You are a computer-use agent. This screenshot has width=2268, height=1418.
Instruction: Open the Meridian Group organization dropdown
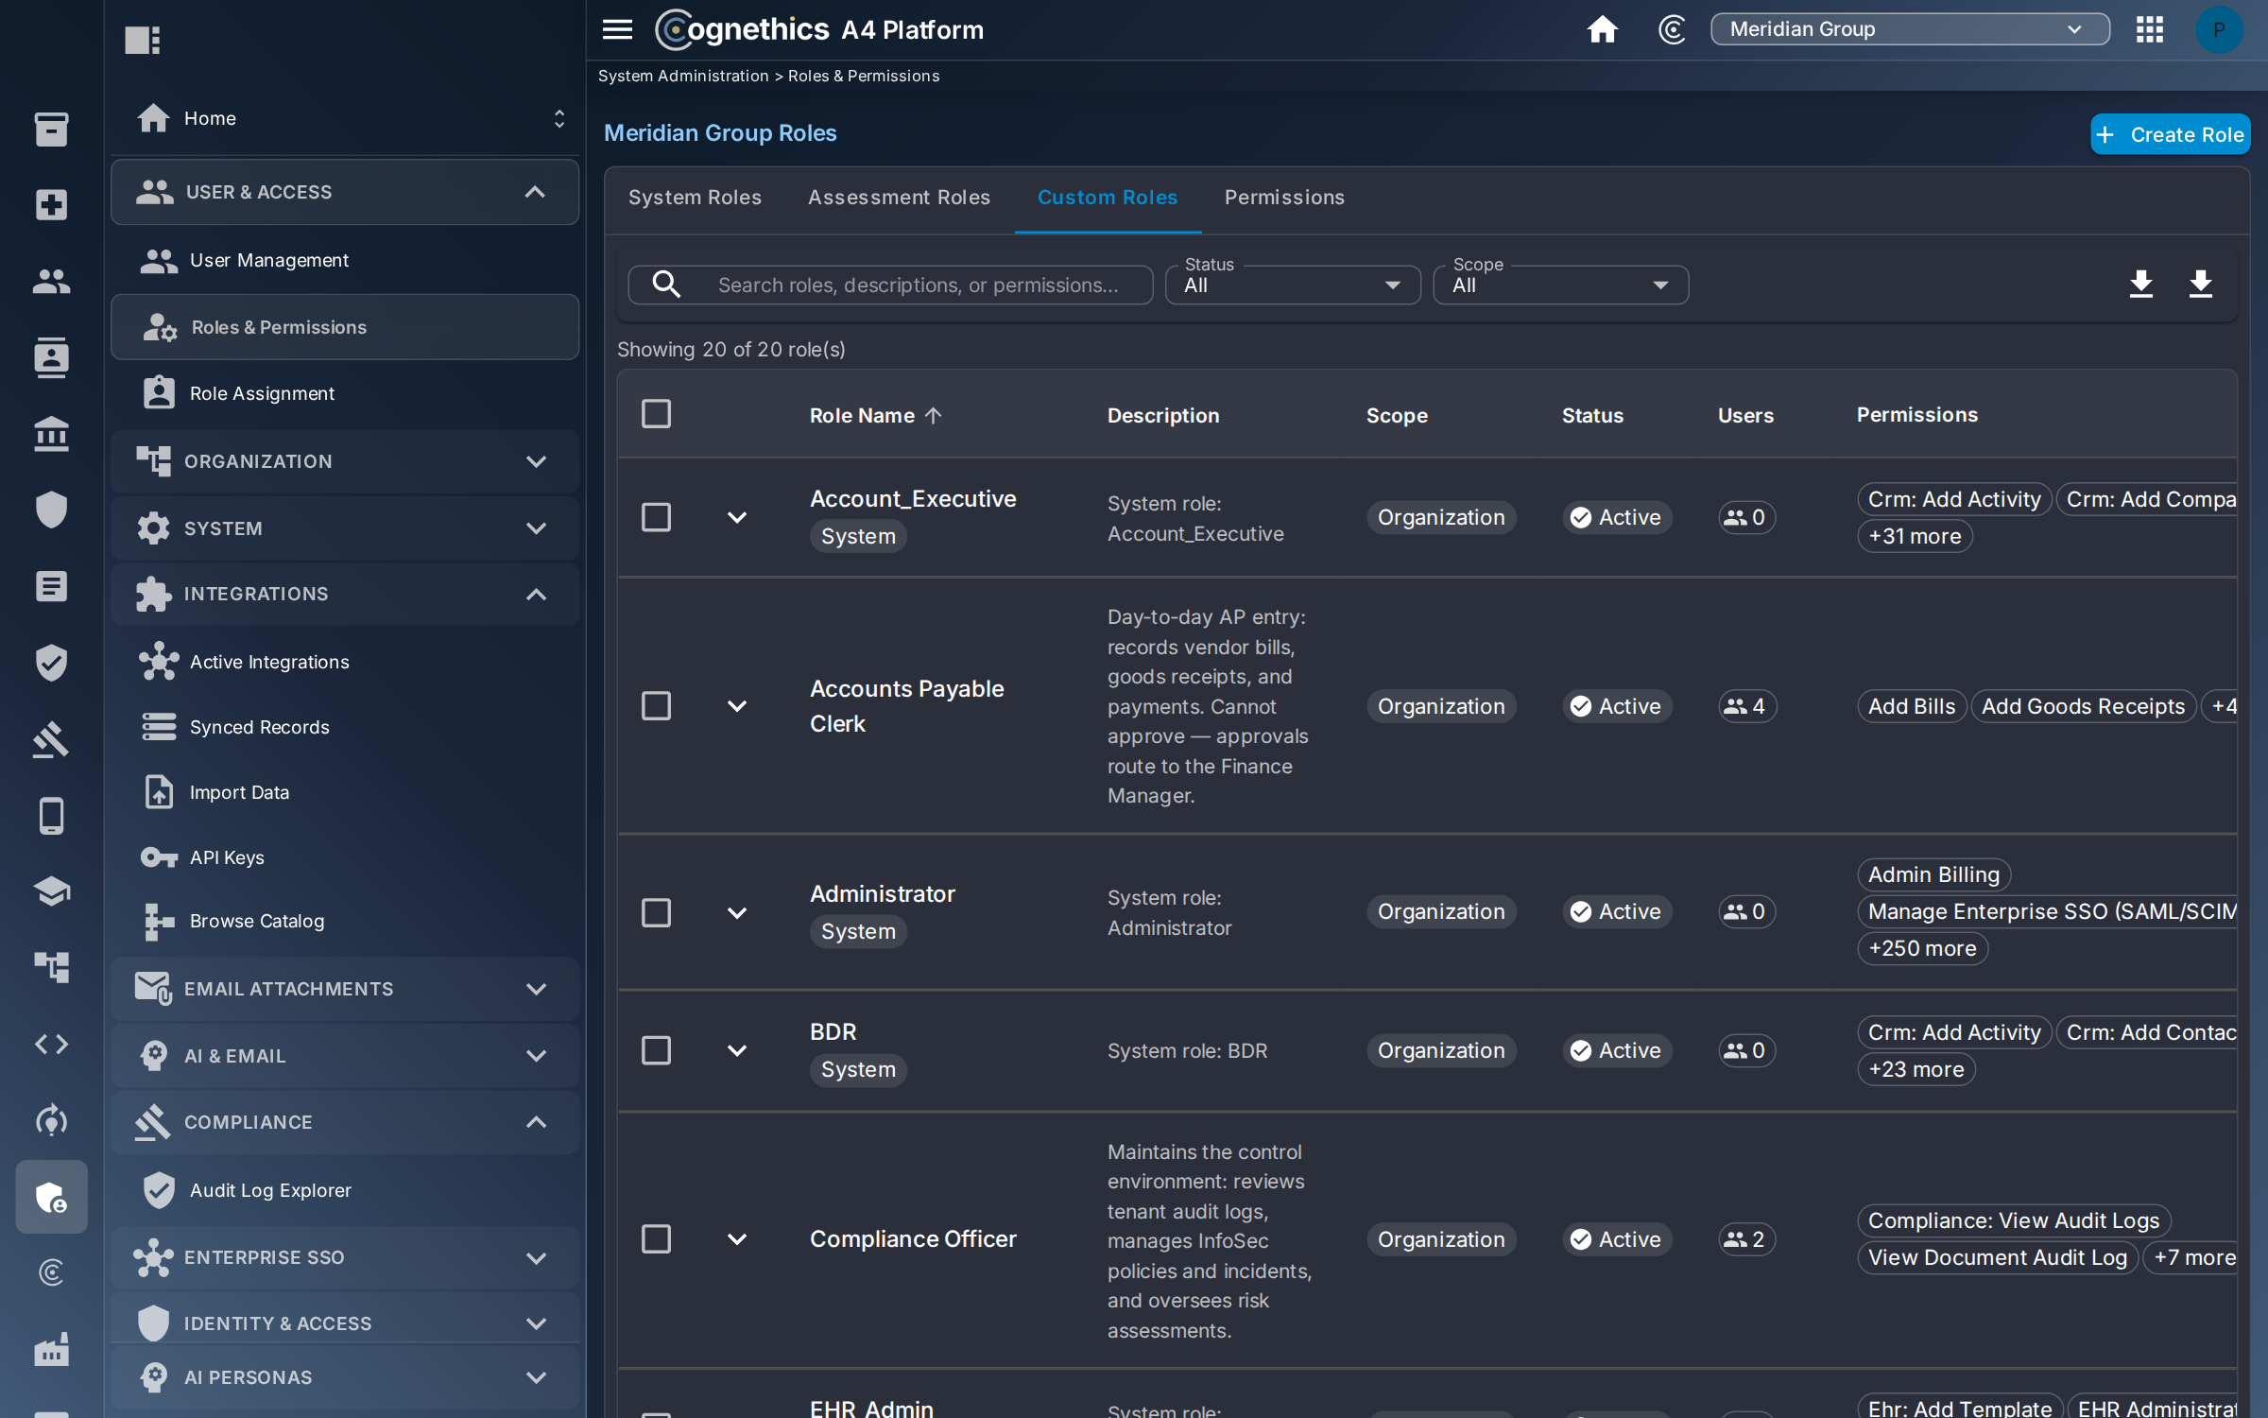[1909, 29]
